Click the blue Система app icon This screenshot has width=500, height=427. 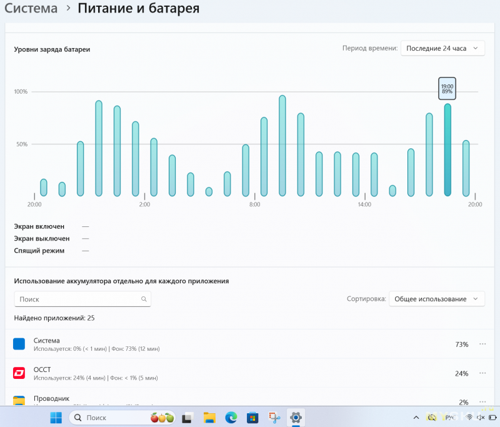[19, 344]
